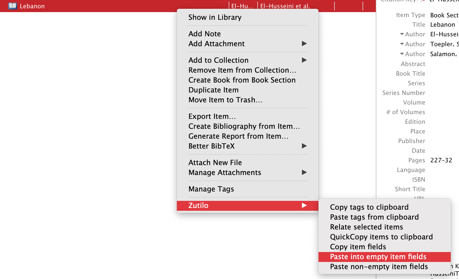Open the Manage Attachments submenu

[x=304, y=173]
